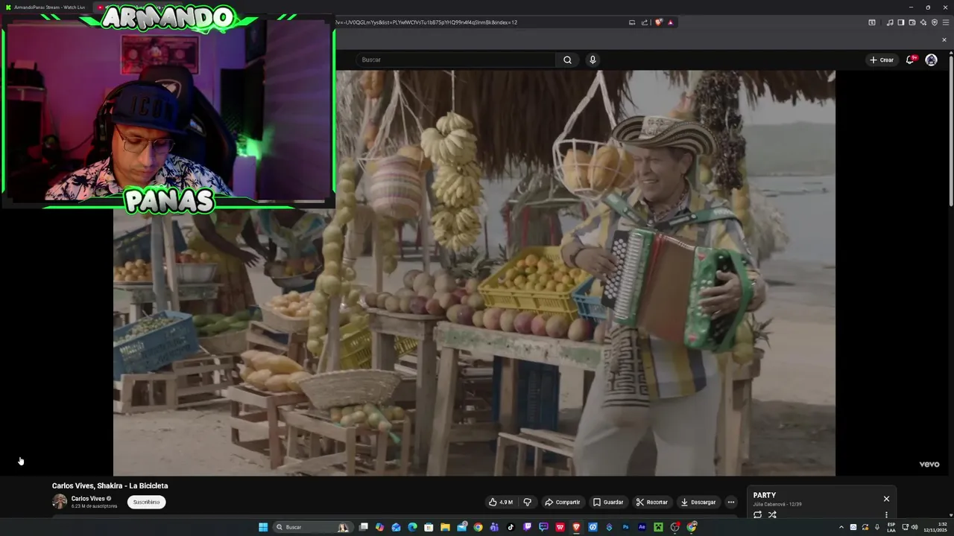Open Carlos Vives channel name link

(x=88, y=499)
